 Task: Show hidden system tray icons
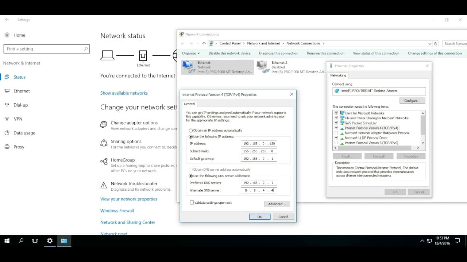point(422,241)
